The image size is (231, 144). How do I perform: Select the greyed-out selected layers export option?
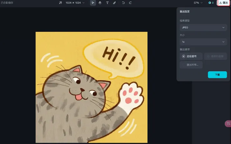(x=216, y=56)
